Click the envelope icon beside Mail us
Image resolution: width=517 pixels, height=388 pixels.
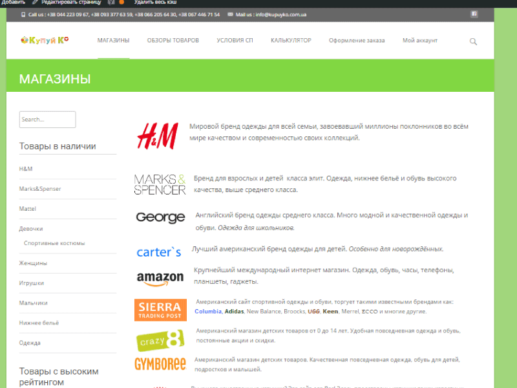pos(230,14)
